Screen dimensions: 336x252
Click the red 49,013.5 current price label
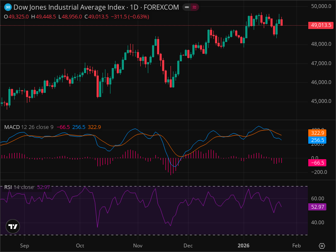coord(321,25)
